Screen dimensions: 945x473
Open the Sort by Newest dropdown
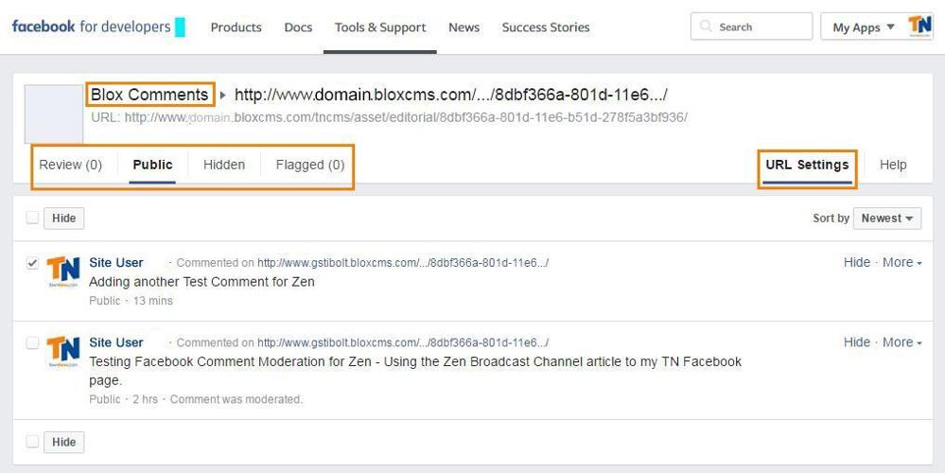(886, 219)
